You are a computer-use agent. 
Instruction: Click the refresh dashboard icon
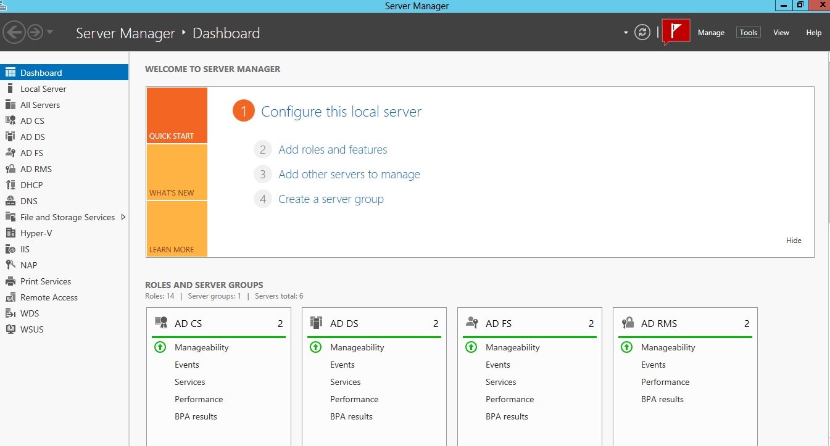click(642, 32)
